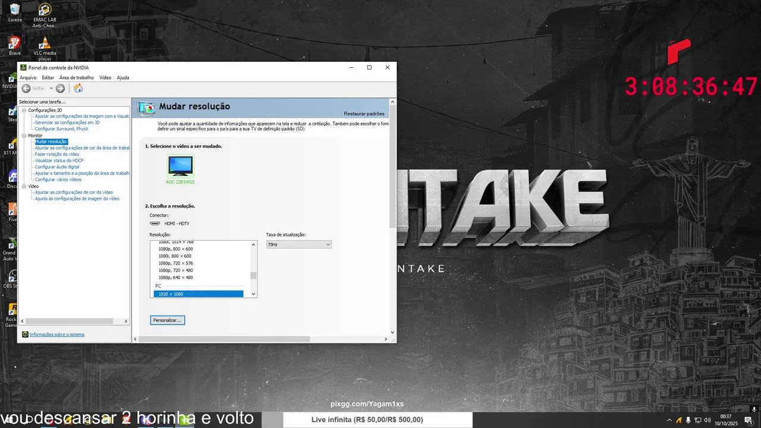Click the NVIDIA Control Panel home icon

[x=78, y=88]
